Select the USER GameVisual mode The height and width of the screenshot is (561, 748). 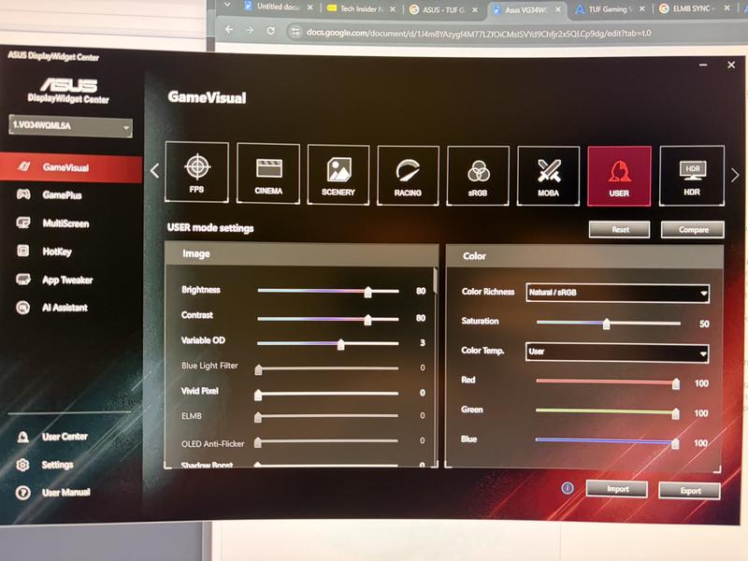[x=619, y=176]
